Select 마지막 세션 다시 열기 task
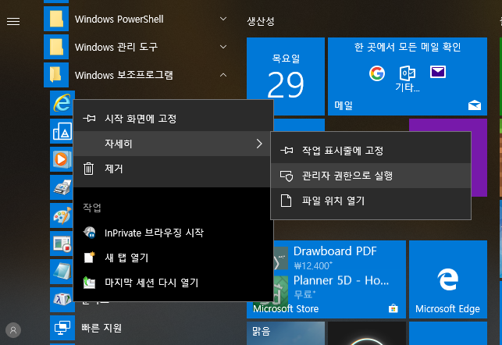The image size is (502, 345). 173,283
